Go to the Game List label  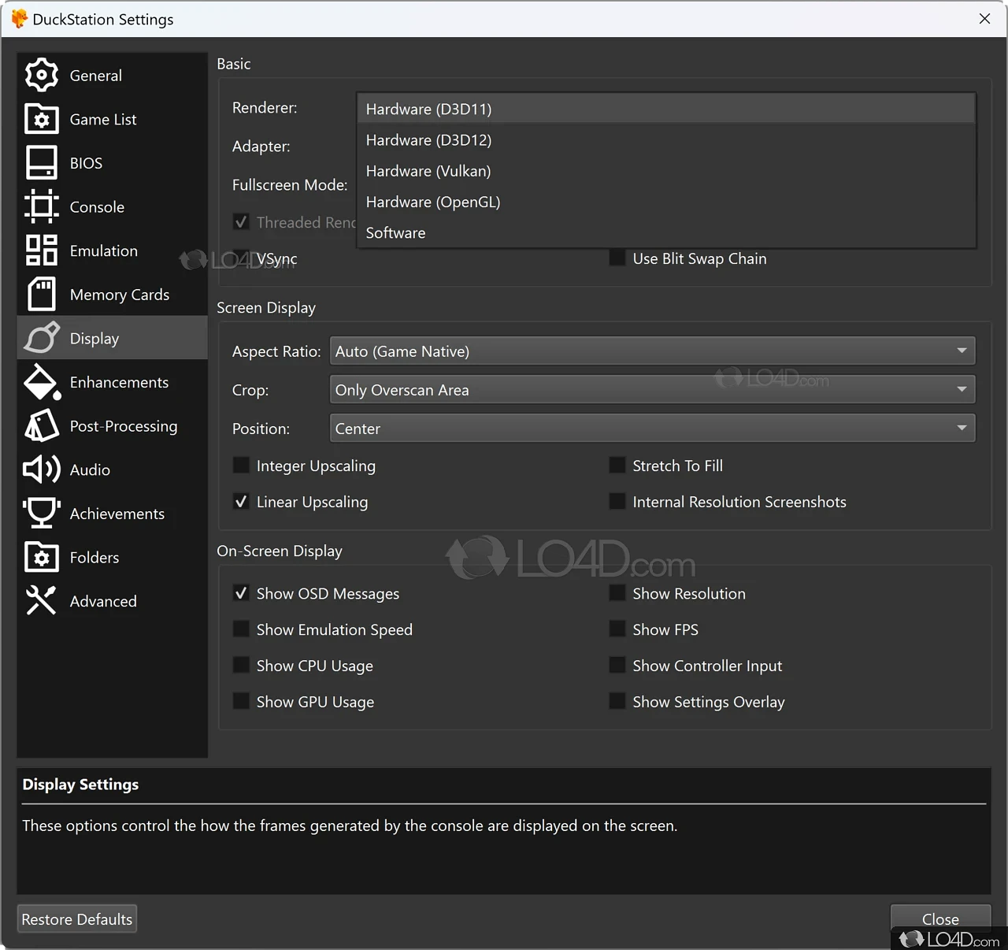103,120
